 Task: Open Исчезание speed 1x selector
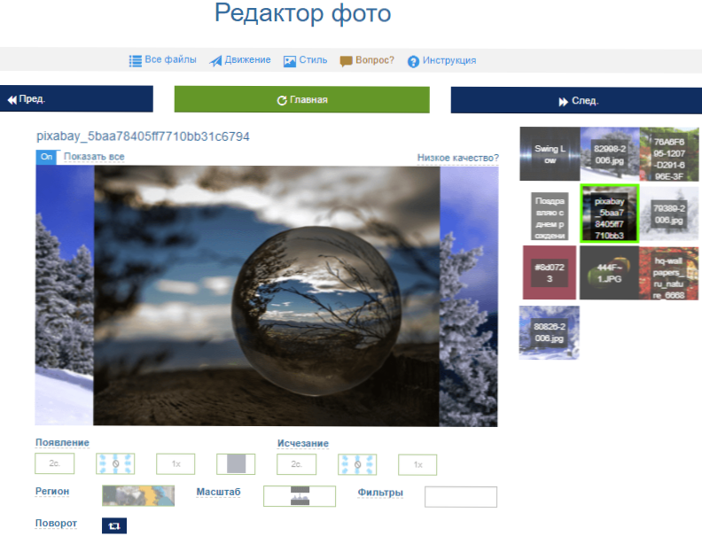tap(417, 465)
